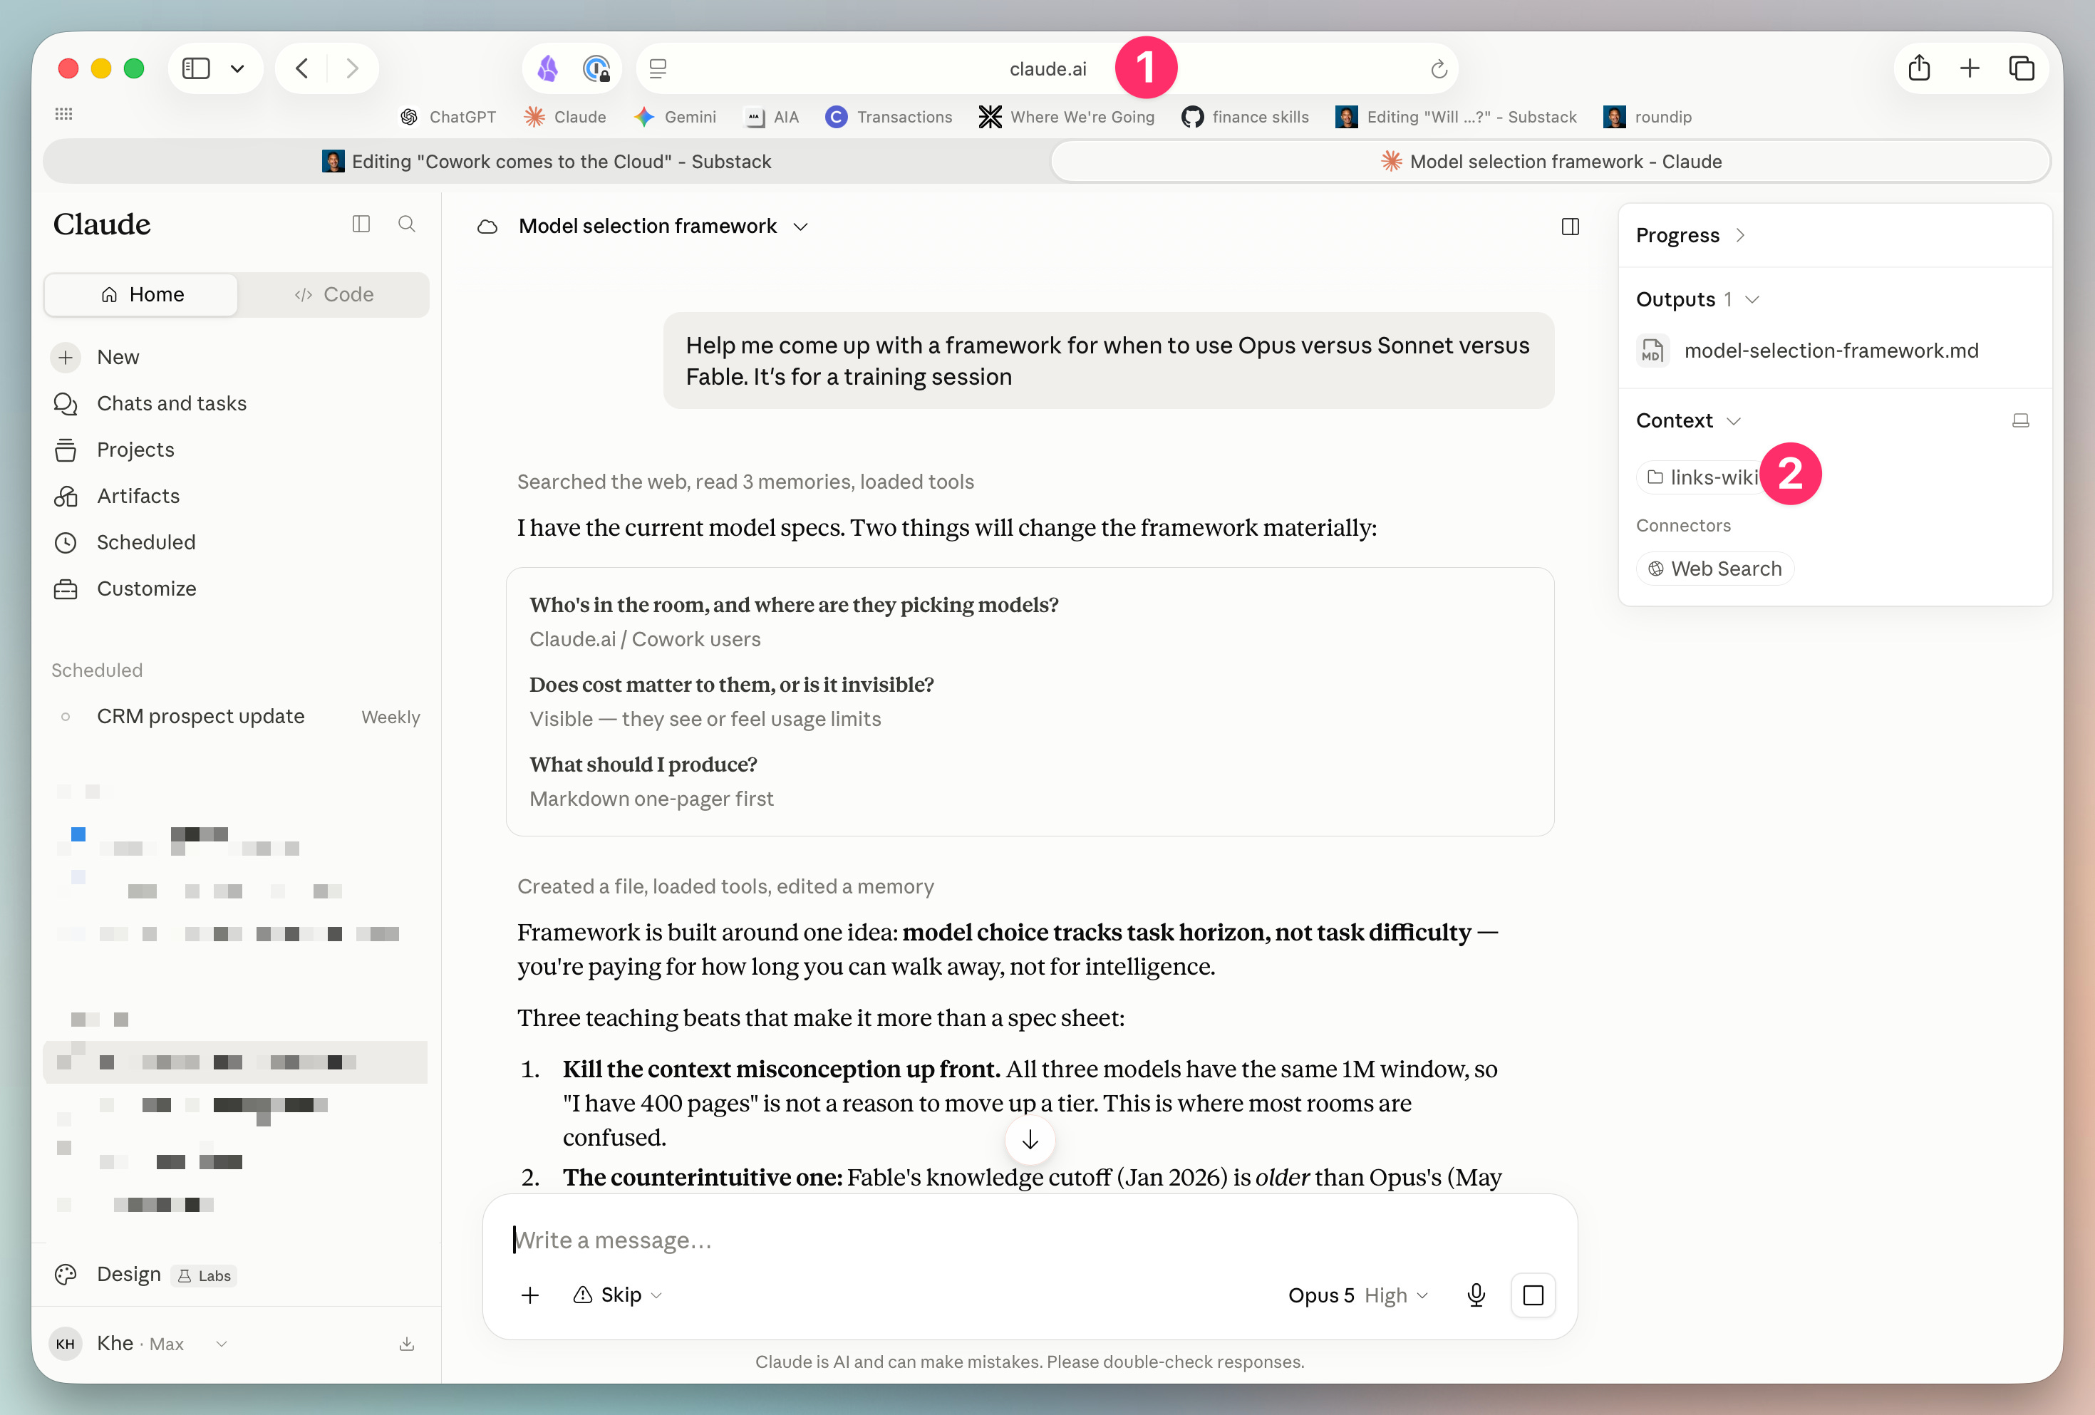Open the bookmarks grid icon

(63, 115)
